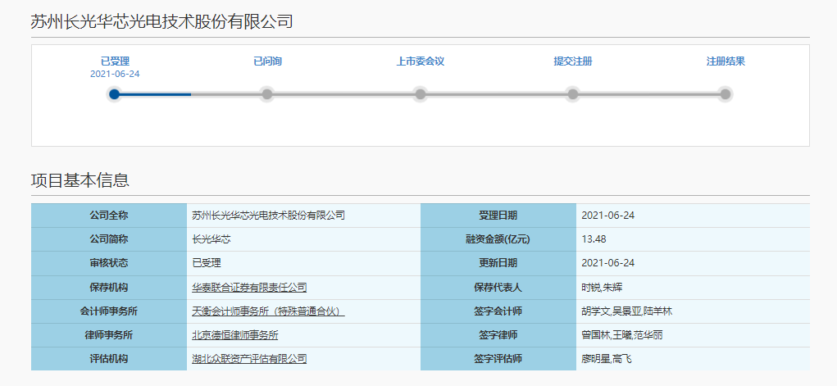The width and height of the screenshot is (837, 386).
Task: Click the blue progress bar segment
Action: pyautogui.click(x=156, y=94)
